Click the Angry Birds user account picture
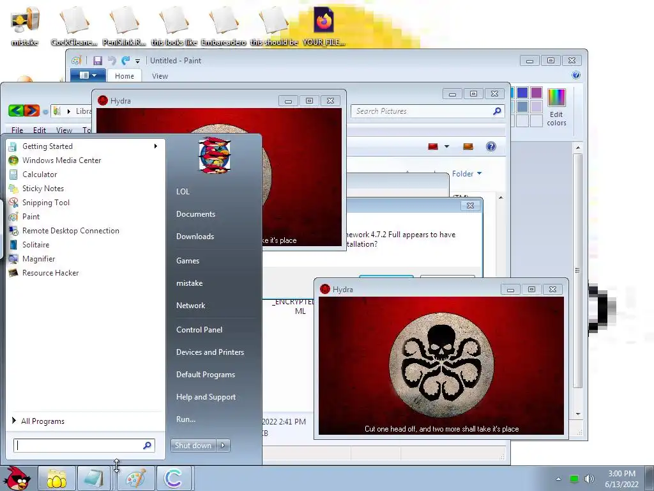 click(215, 155)
